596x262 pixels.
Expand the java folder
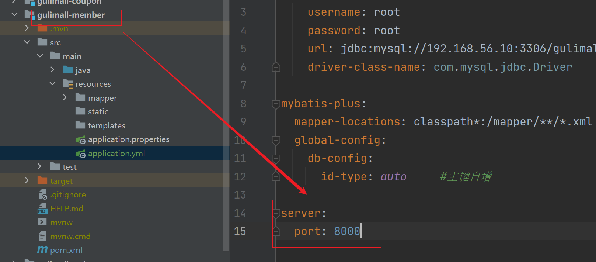click(x=52, y=69)
